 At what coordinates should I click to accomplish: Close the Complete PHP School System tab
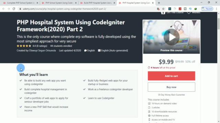click(x=37, y=3)
